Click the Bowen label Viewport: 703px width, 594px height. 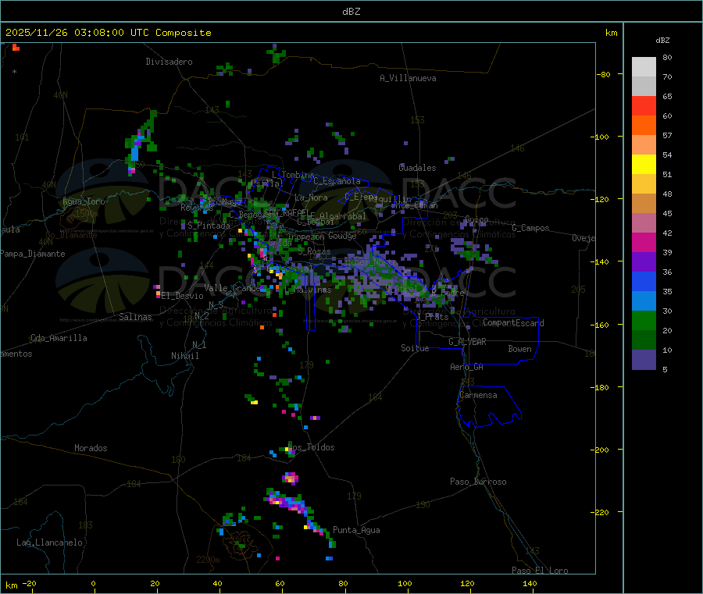520,349
